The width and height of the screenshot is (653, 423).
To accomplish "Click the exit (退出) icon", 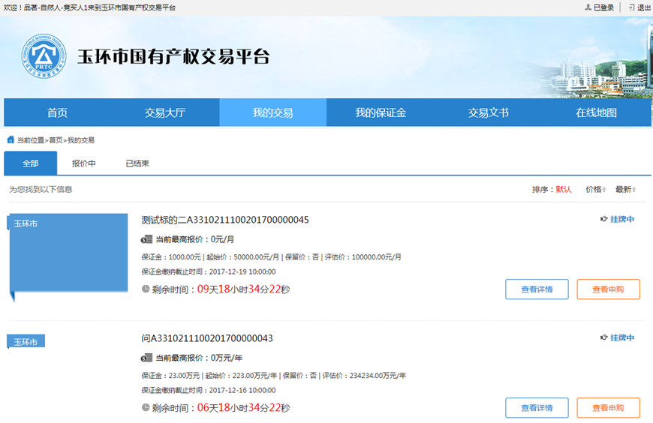I will 631,7.
